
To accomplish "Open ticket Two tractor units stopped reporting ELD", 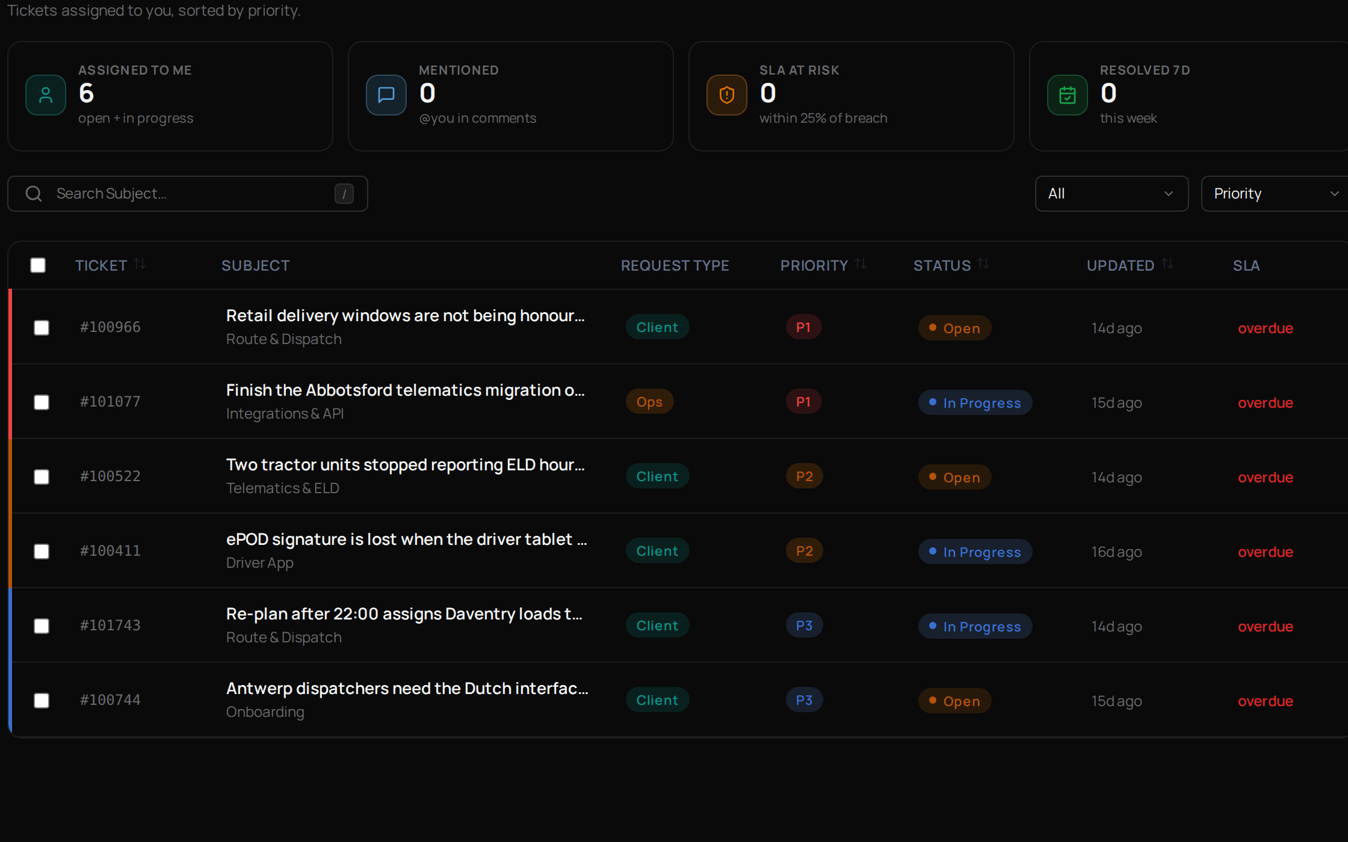I will (x=405, y=465).
